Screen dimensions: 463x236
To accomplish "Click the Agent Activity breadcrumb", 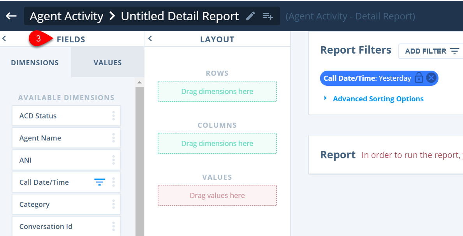I will point(67,16).
